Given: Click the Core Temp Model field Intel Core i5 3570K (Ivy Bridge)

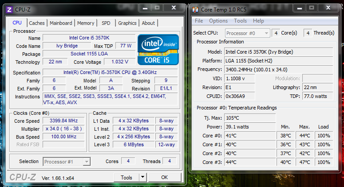Looking at the screenshot, I should click(x=279, y=52).
